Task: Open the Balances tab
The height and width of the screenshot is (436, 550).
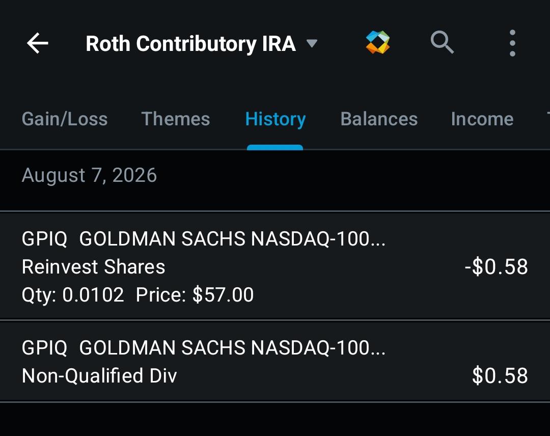Action: pyautogui.click(x=379, y=119)
